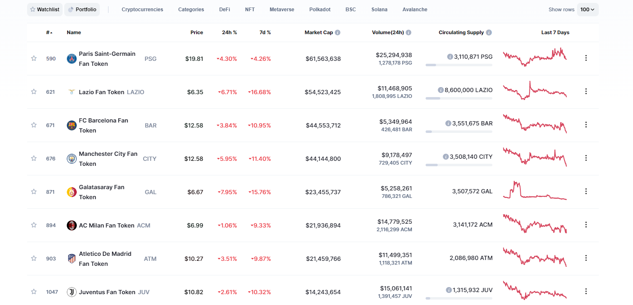Click the LAZIO circulating supply progress bar

[x=459, y=98]
